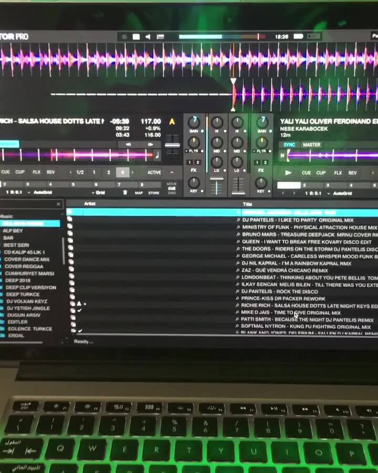The image size is (378, 473).
Task: Click Deck A tempo fader
Action: tap(172, 145)
